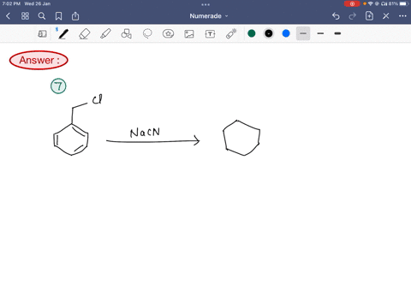411x308 pixels.
Task: Undo the last stroke
Action: point(336,16)
